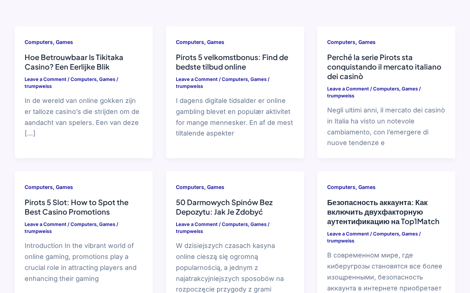470x293 pixels.
Task: Click Leave a Comment under Darmowych Spinów post
Action: click(x=197, y=224)
